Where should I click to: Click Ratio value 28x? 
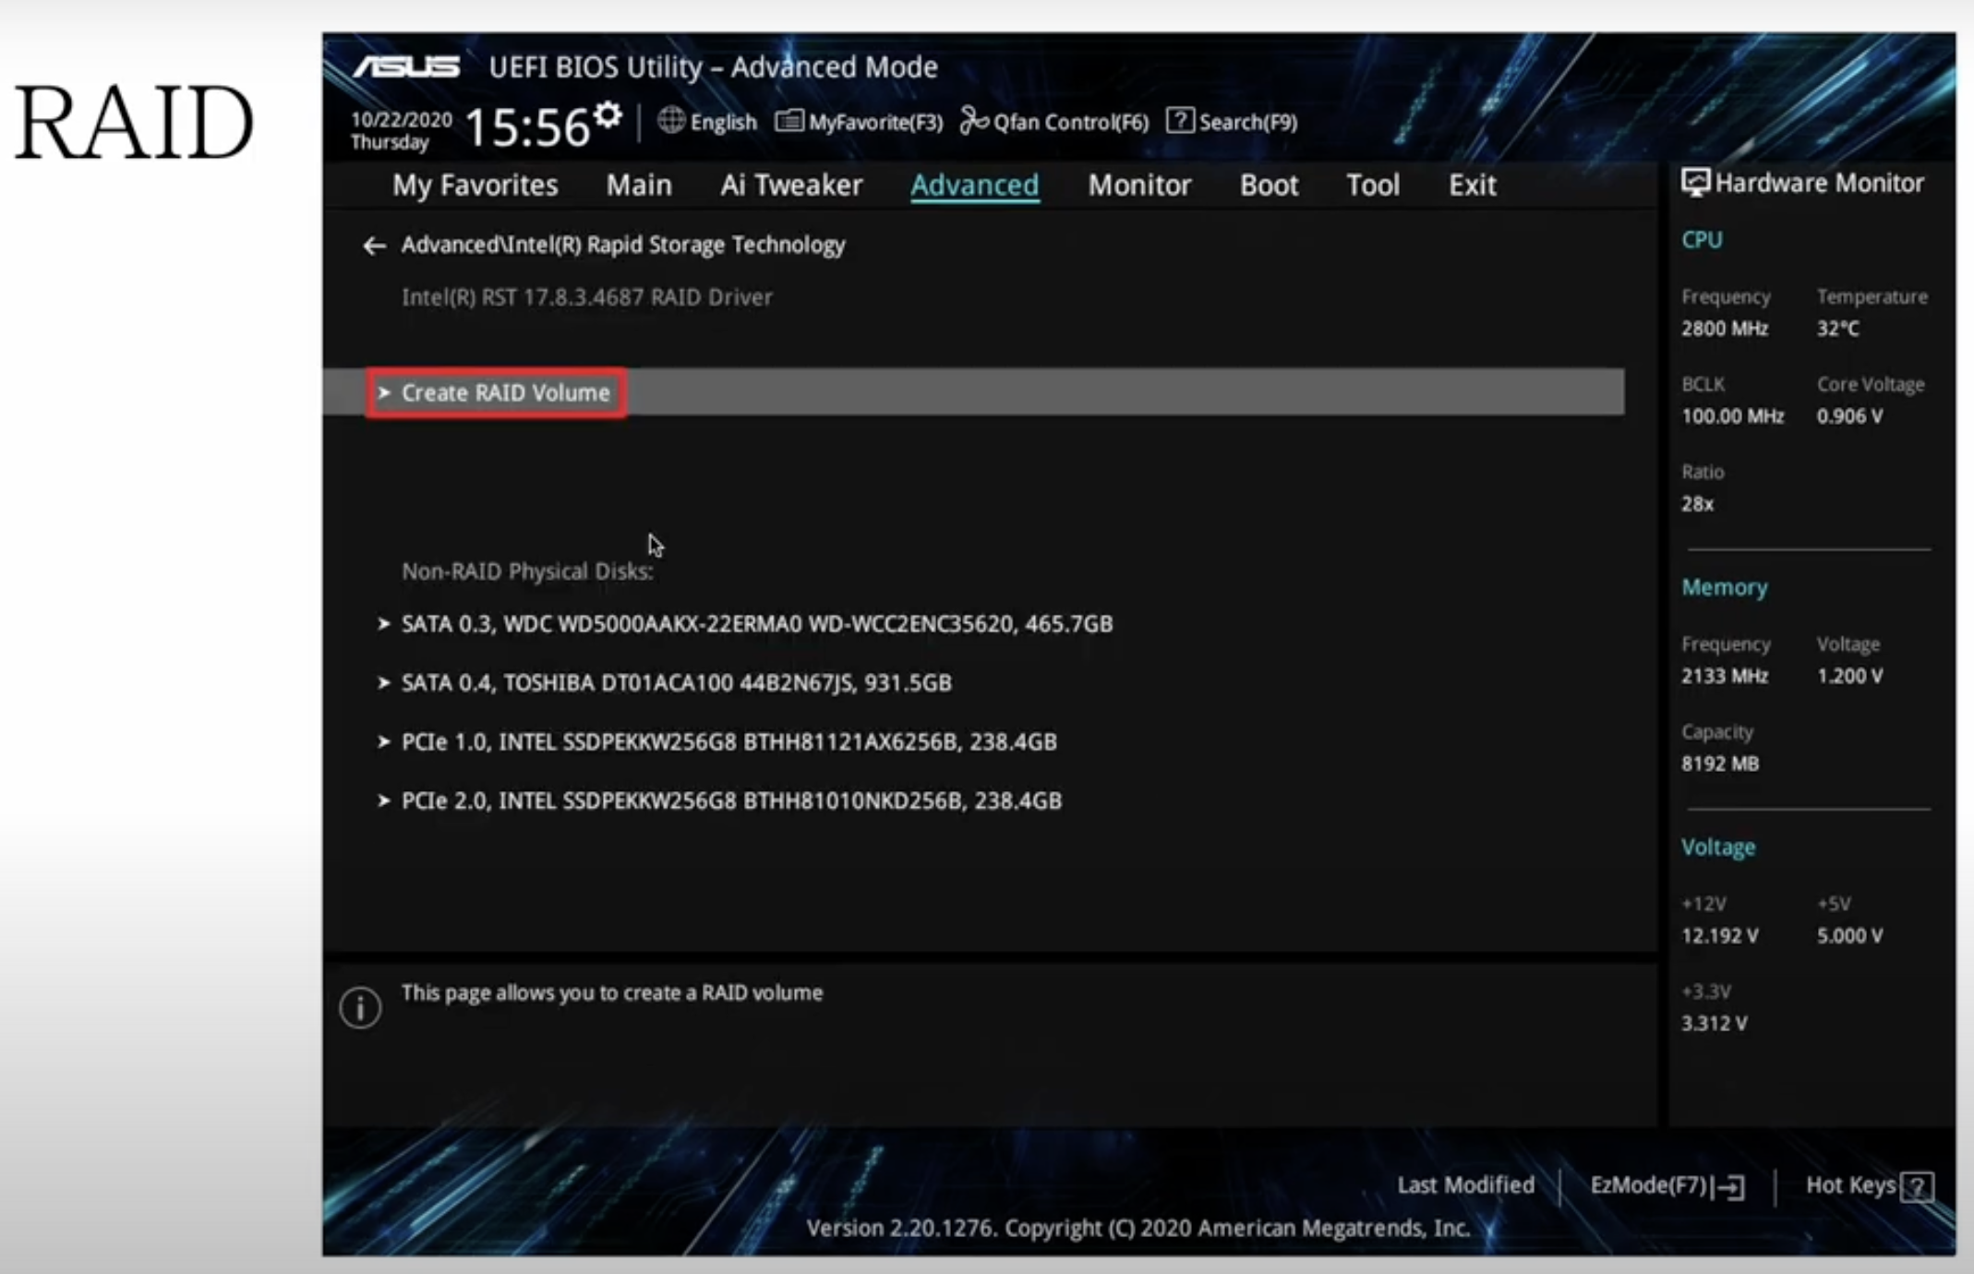coord(1697,504)
